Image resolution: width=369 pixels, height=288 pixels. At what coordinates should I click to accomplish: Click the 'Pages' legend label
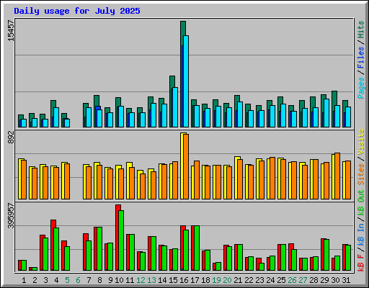point(360,88)
